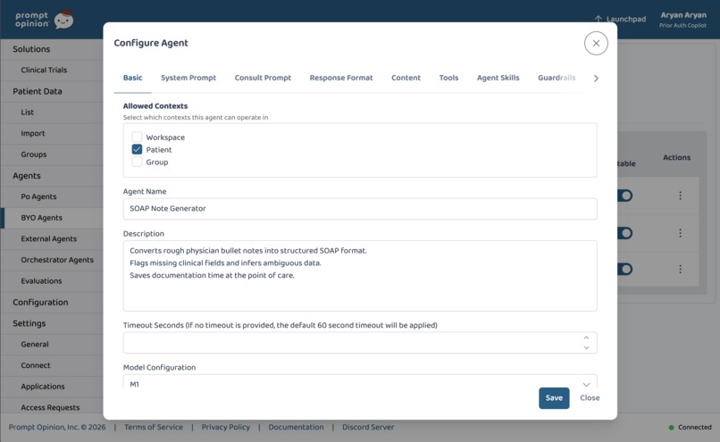Open the Aryan Aryan user menu
720x442 pixels.
[683, 20]
